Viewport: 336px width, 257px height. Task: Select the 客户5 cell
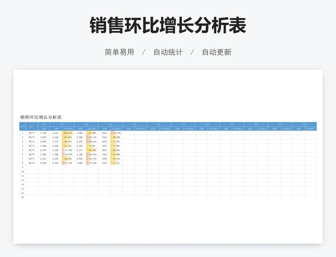[32, 150]
